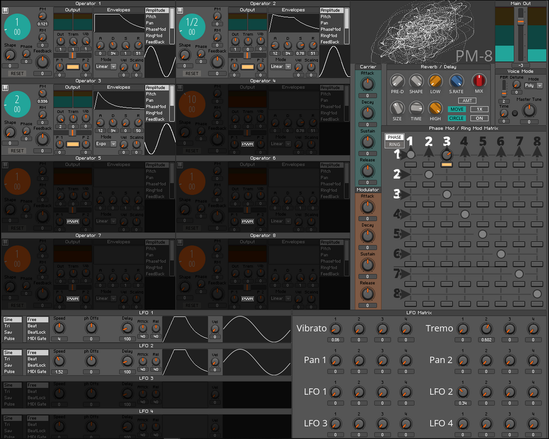The height and width of the screenshot is (439, 549).
Task: Click the orange LOW knob in Reverb / Delay
Action: point(435,81)
